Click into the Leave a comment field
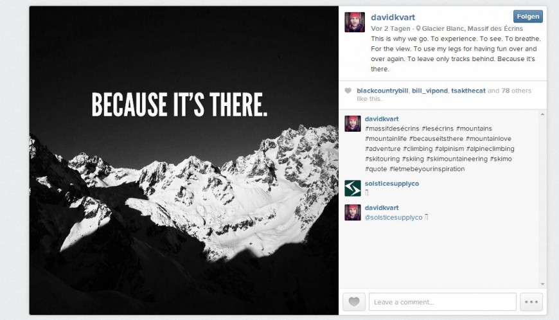The height and width of the screenshot is (320, 559). tap(443, 302)
